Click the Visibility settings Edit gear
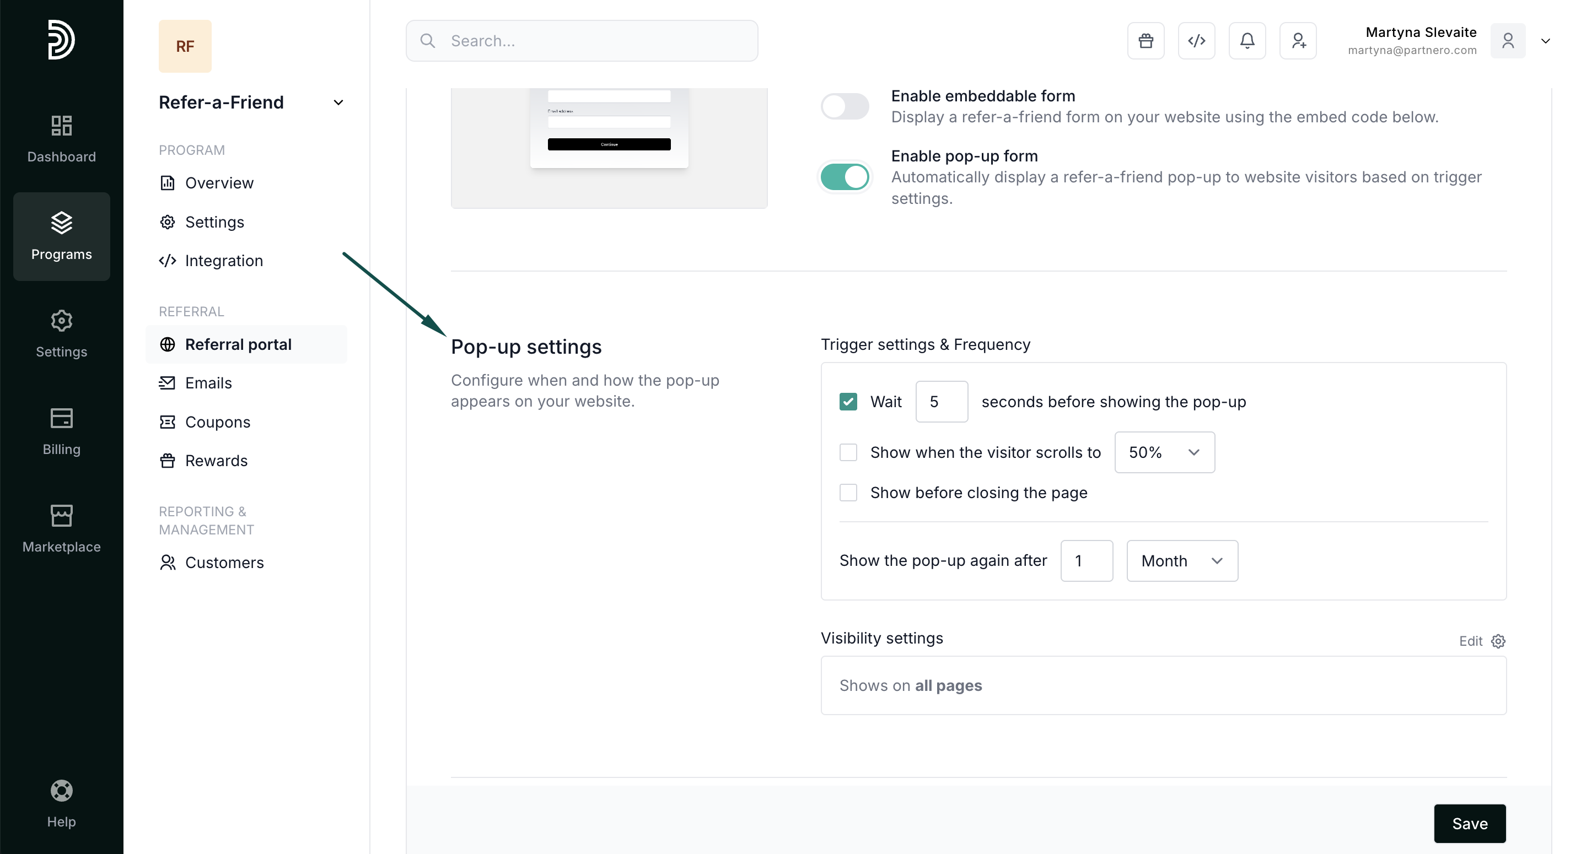The image size is (1581, 854). pos(1498,641)
